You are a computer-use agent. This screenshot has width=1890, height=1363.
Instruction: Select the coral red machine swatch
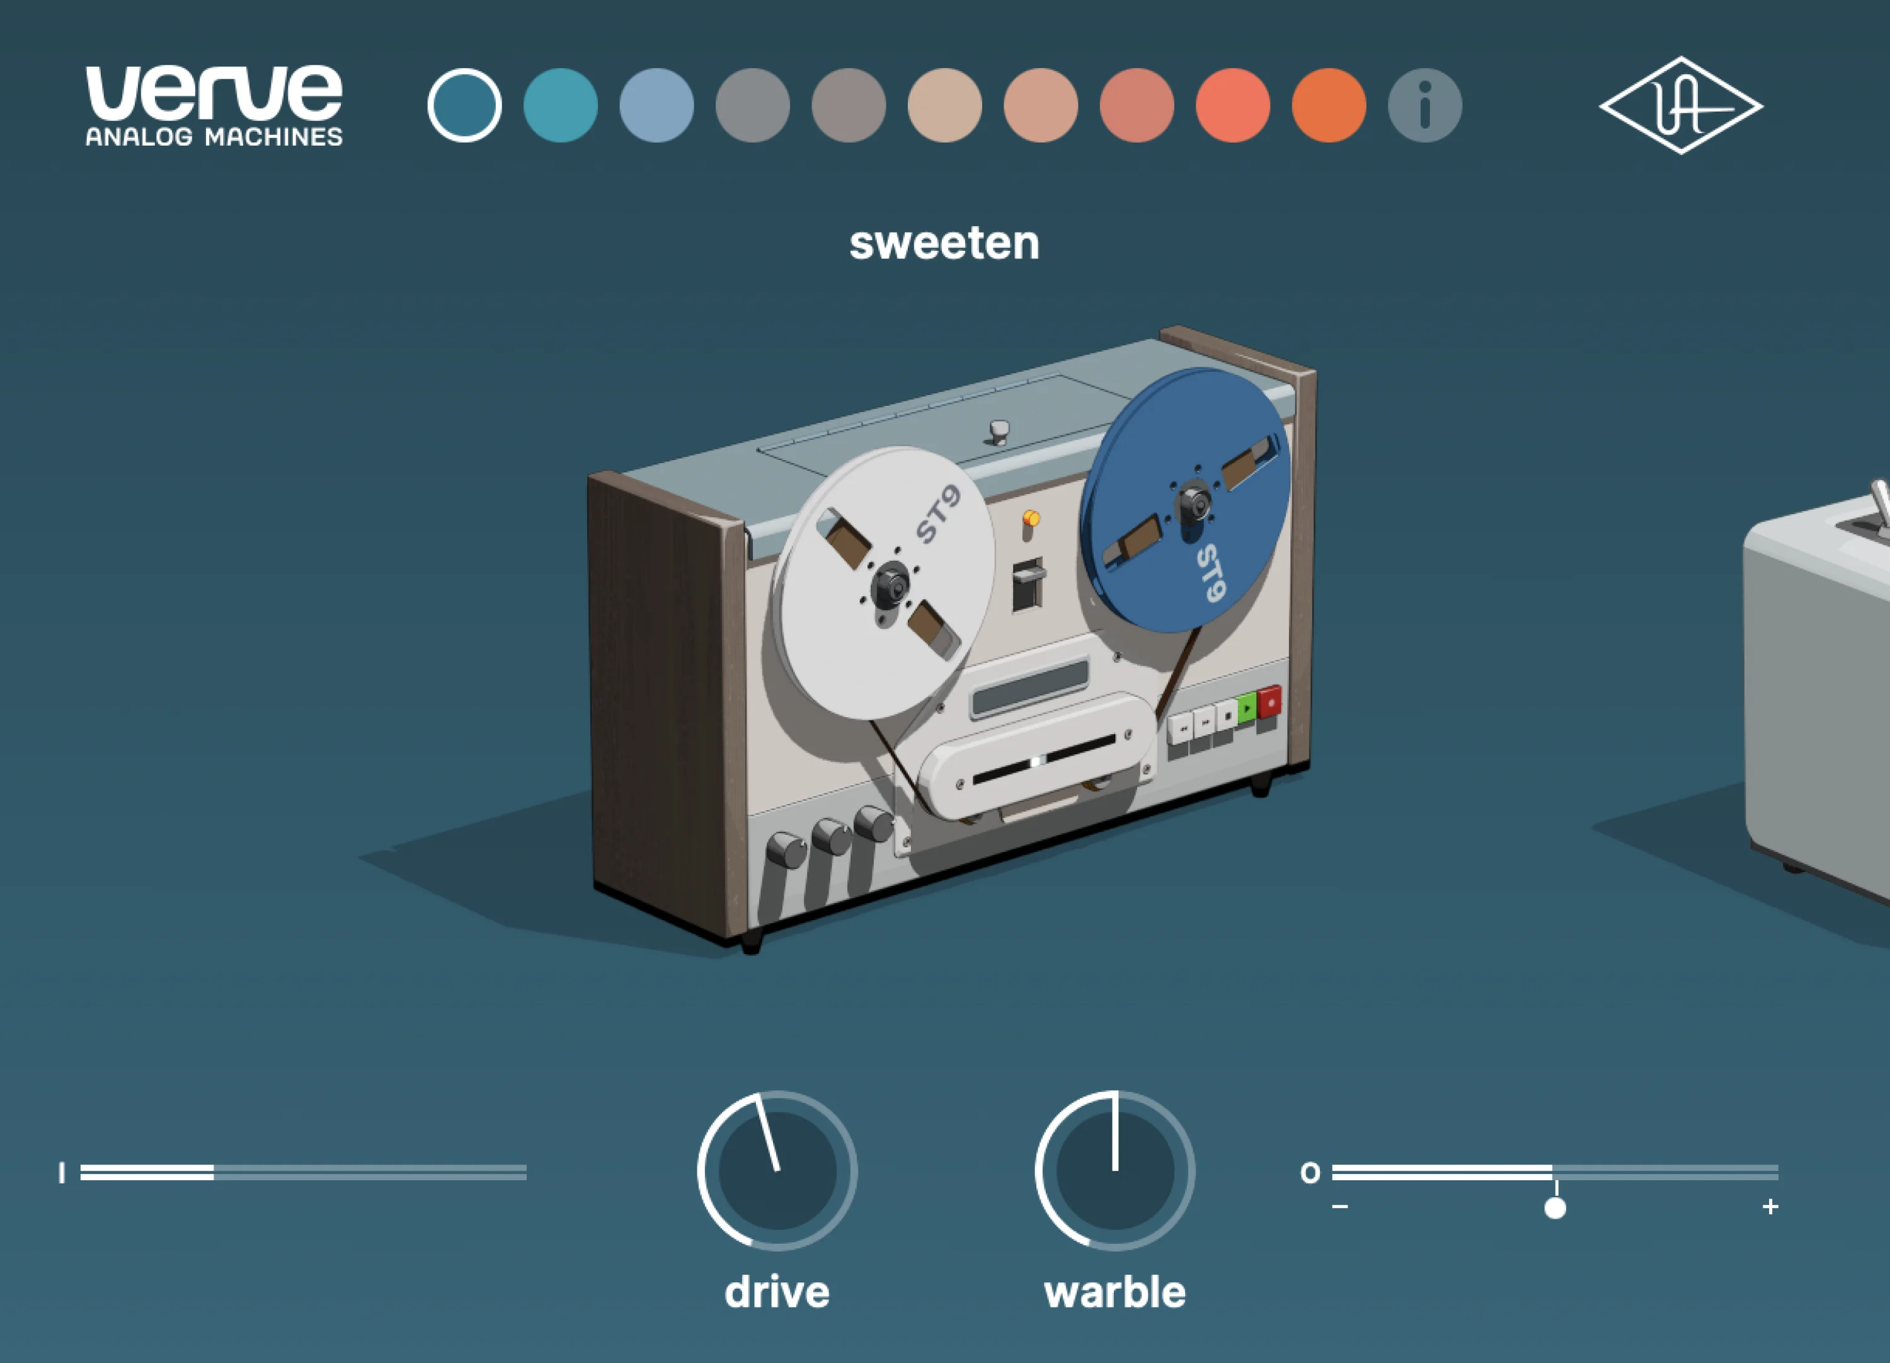point(1232,105)
